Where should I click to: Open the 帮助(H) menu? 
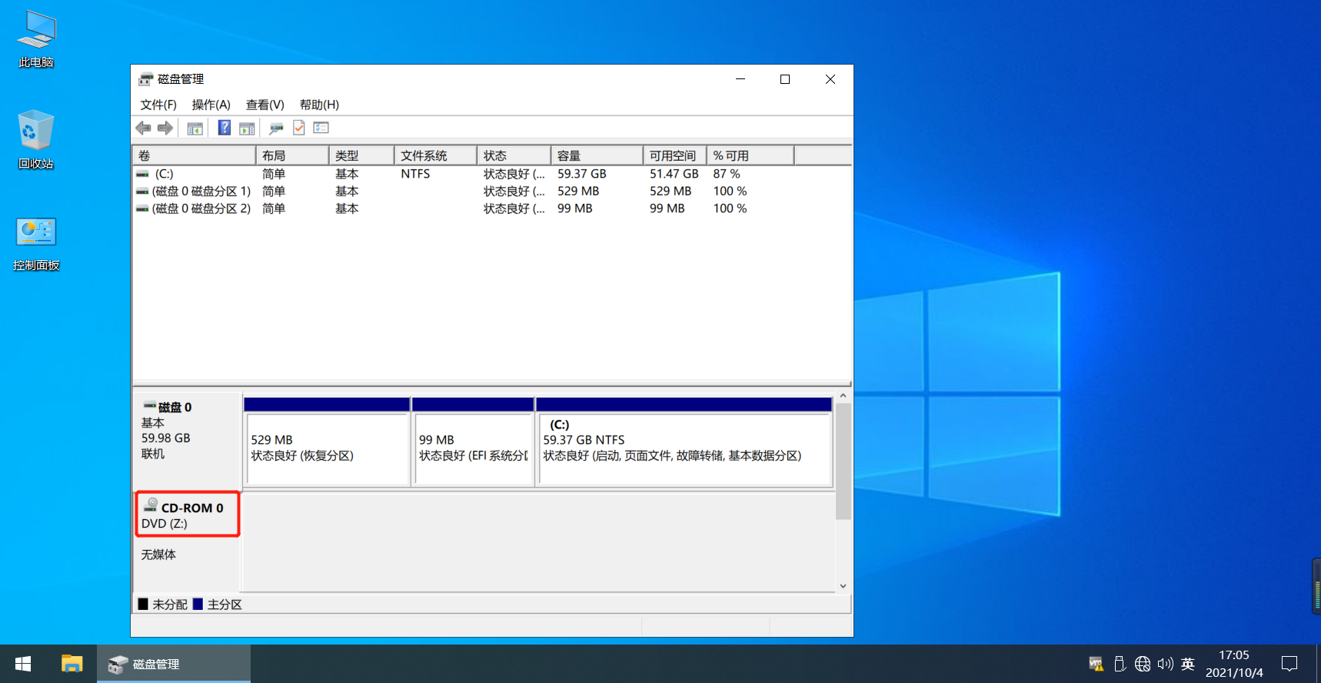point(319,105)
